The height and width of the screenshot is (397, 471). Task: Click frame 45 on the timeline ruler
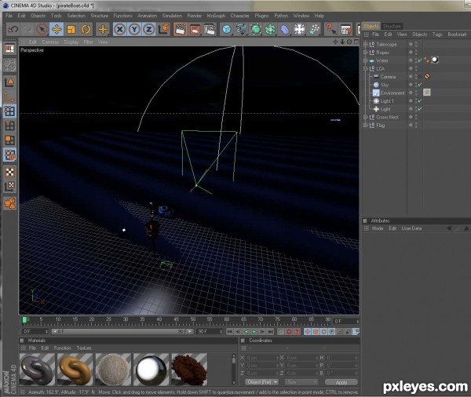pos(177,320)
